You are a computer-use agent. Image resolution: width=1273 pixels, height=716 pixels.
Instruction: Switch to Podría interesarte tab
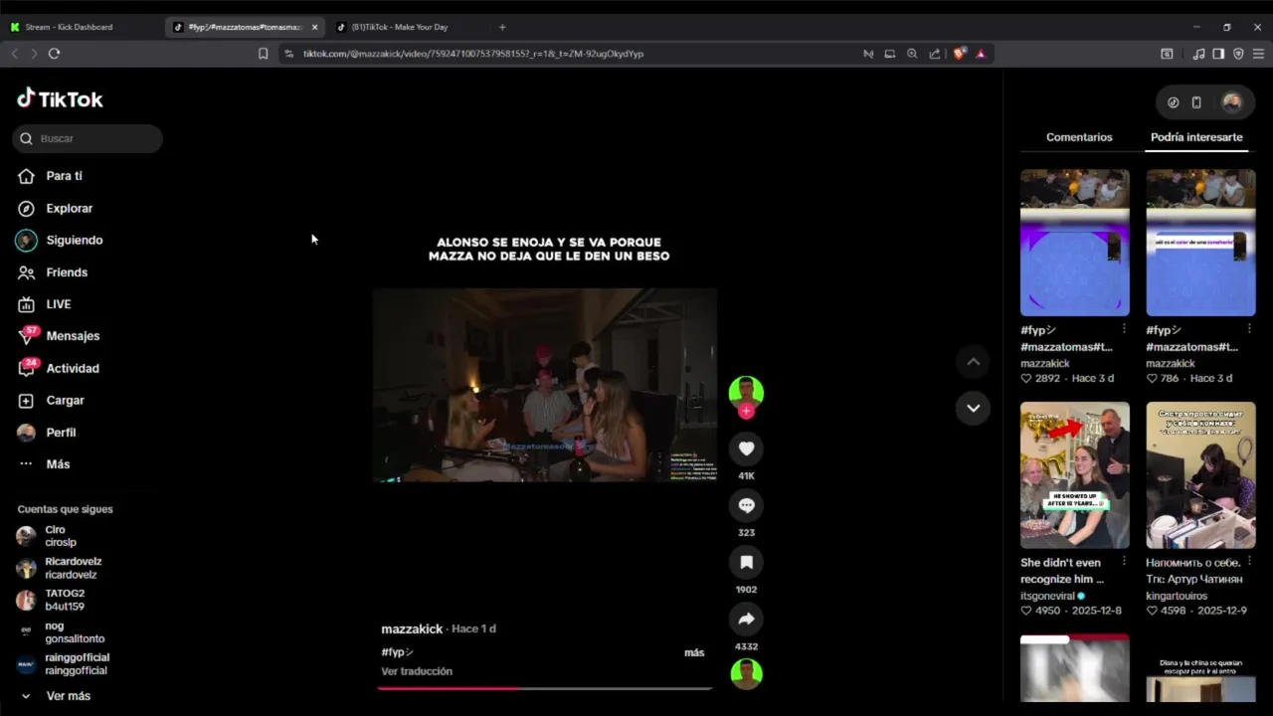point(1196,137)
